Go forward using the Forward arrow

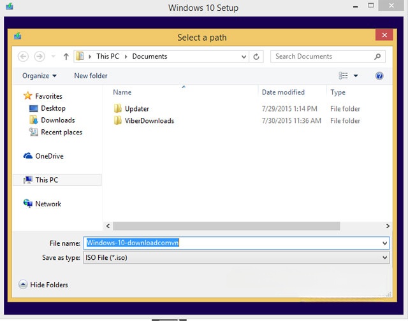point(40,57)
